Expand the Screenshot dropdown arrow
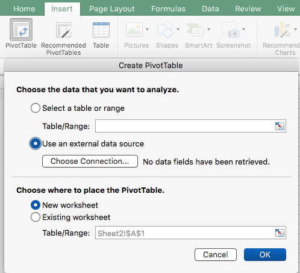The image size is (300, 273). 243,30
